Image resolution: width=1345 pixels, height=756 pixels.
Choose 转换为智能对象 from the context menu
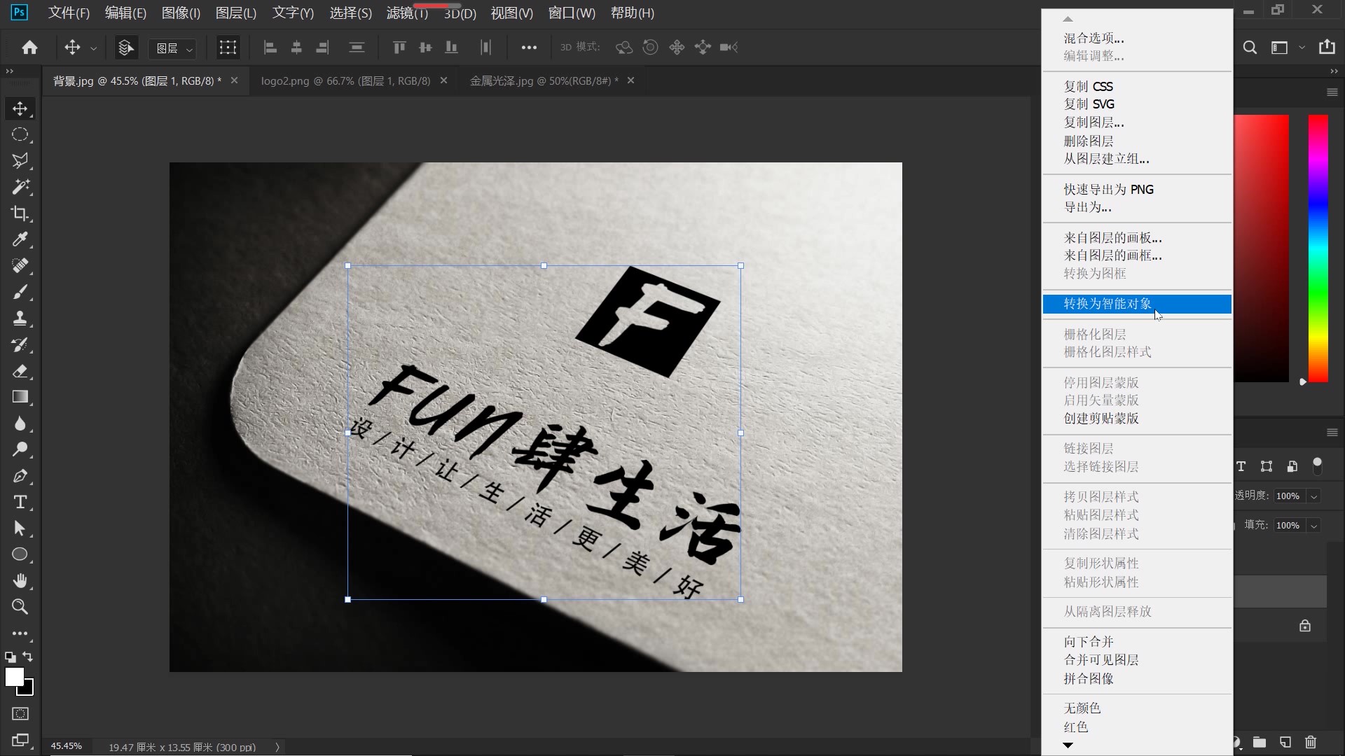pyautogui.click(x=1107, y=303)
